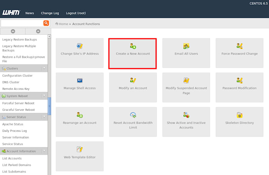Select Graceful Server Reboot link
269x175 pixels.
(19, 110)
